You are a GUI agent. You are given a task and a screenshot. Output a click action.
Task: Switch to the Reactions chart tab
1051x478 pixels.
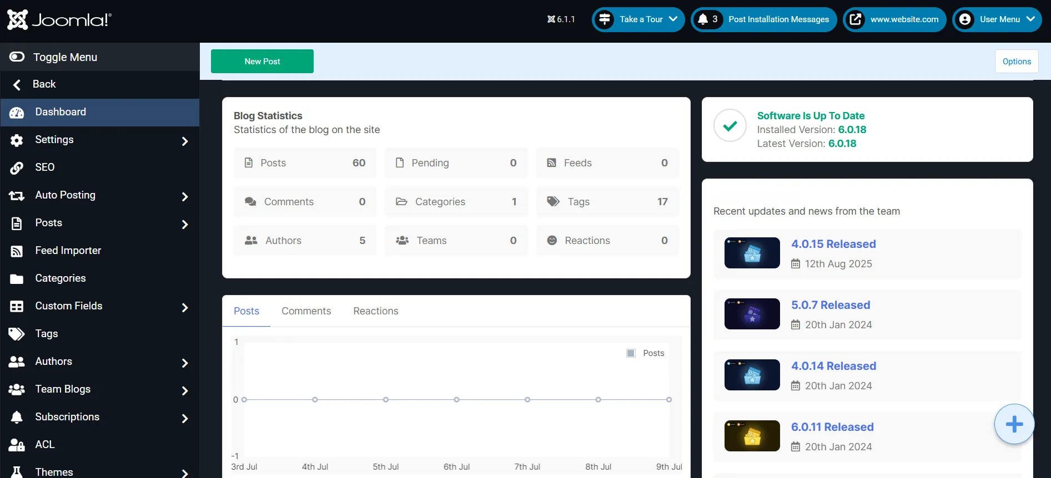tap(376, 311)
